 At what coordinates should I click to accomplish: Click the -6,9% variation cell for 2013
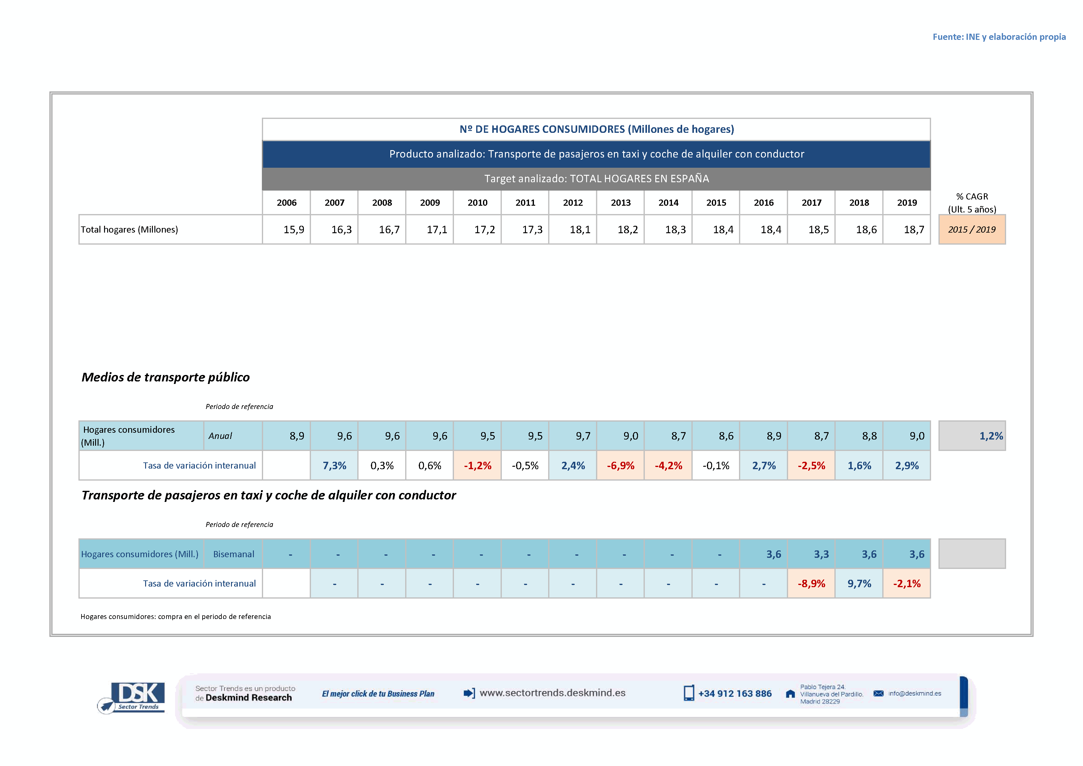pos(620,465)
